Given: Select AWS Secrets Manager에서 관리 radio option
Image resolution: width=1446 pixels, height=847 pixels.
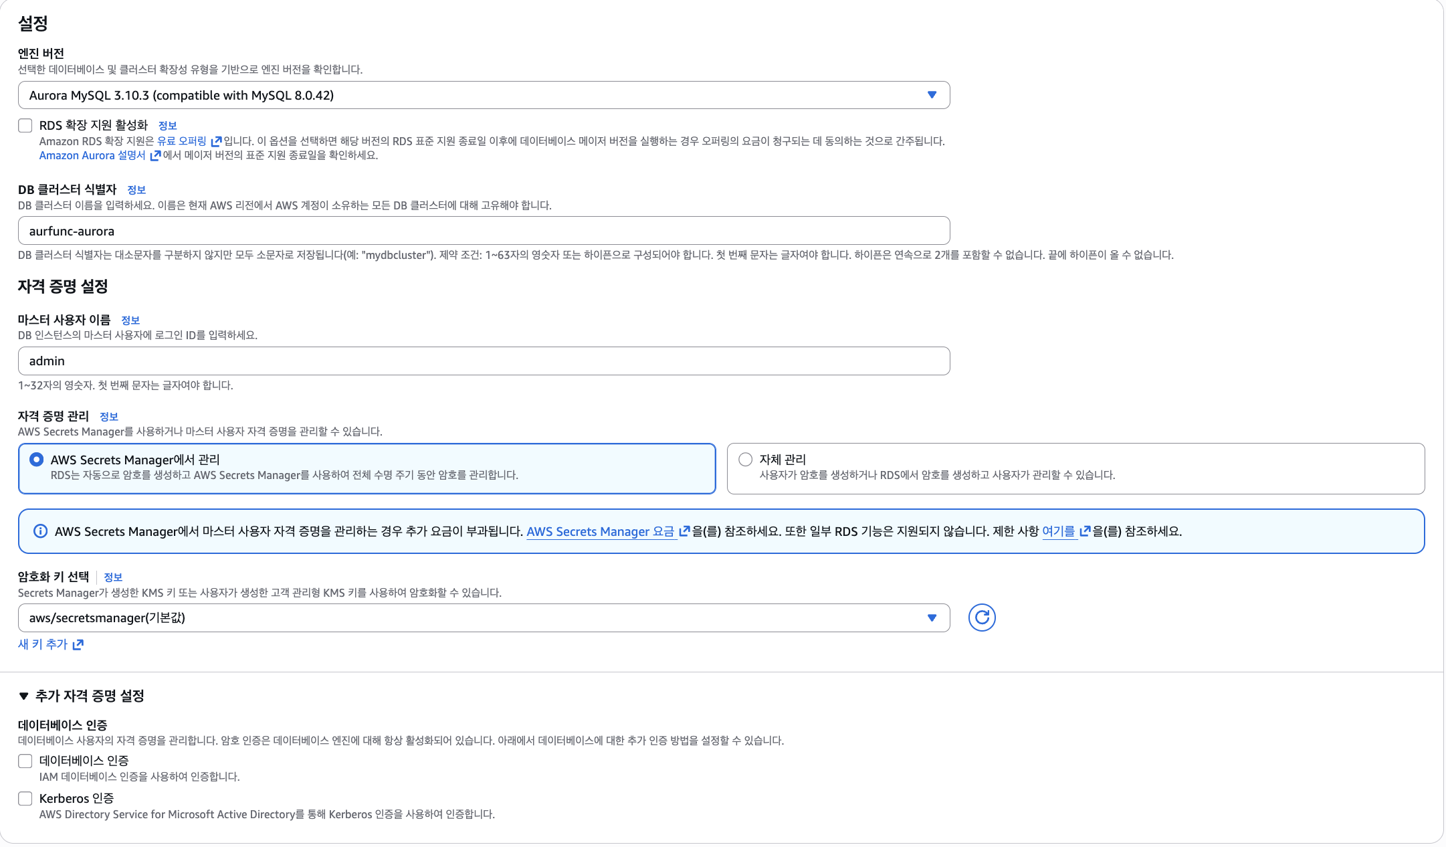Looking at the screenshot, I should 37,460.
